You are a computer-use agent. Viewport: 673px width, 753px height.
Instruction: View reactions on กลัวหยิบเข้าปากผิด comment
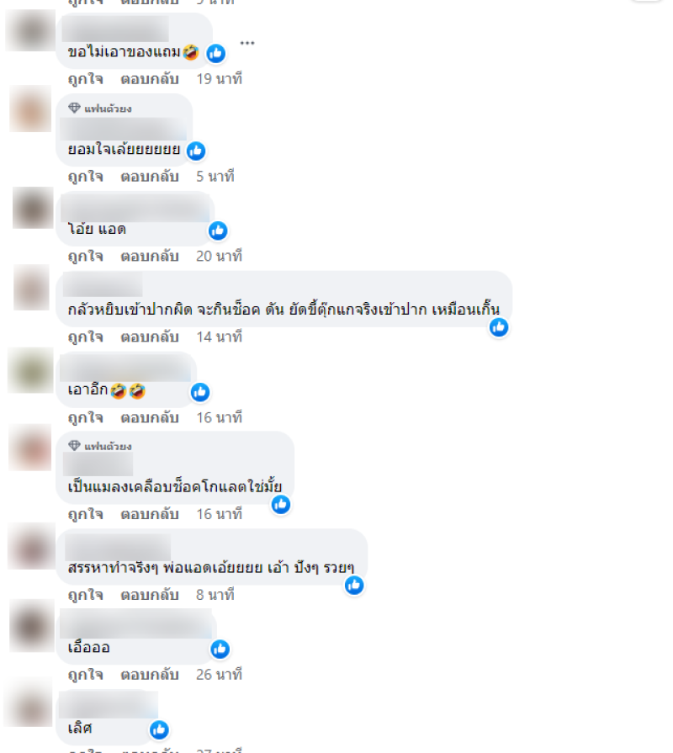click(x=499, y=327)
